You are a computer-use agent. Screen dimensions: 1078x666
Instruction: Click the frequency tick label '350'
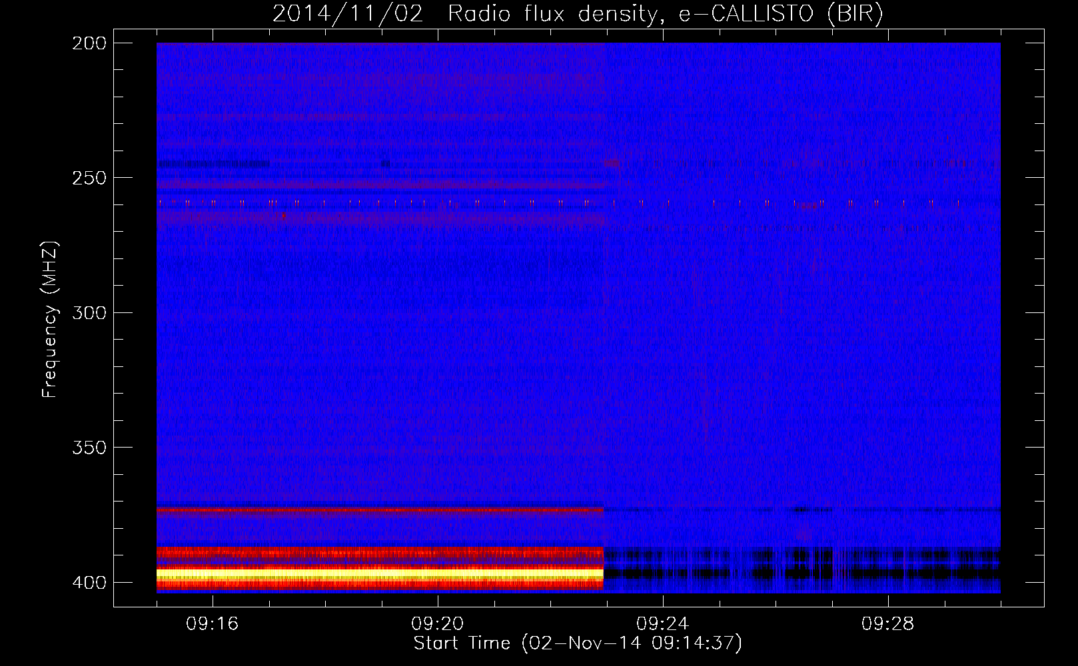click(x=89, y=448)
